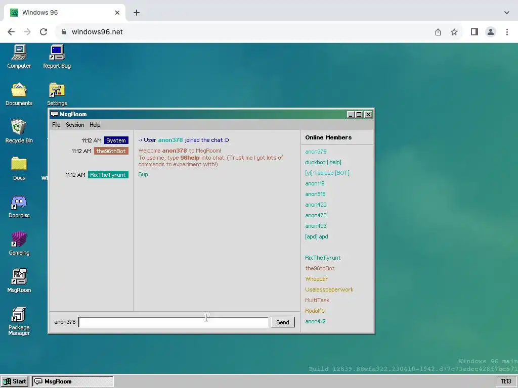Select the MsgRoom taskbar entry
Image resolution: width=518 pixels, height=388 pixels.
tap(73, 381)
